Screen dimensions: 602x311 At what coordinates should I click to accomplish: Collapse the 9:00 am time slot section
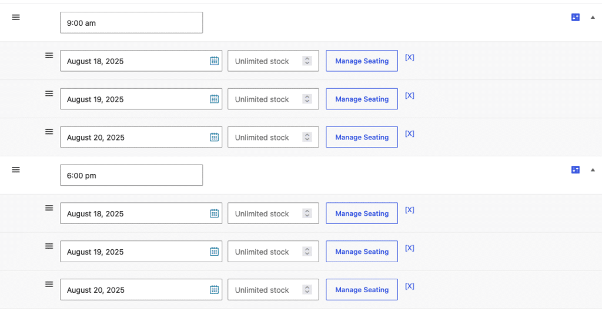(593, 17)
